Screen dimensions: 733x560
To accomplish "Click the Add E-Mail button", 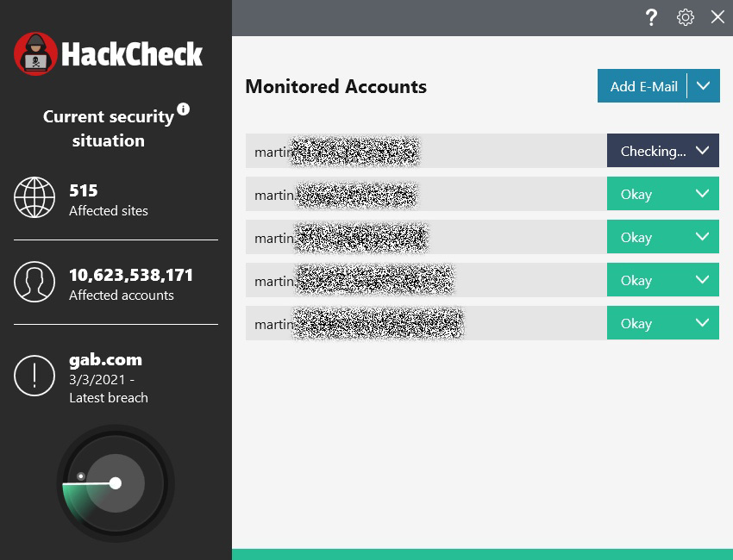I will tap(643, 86).
